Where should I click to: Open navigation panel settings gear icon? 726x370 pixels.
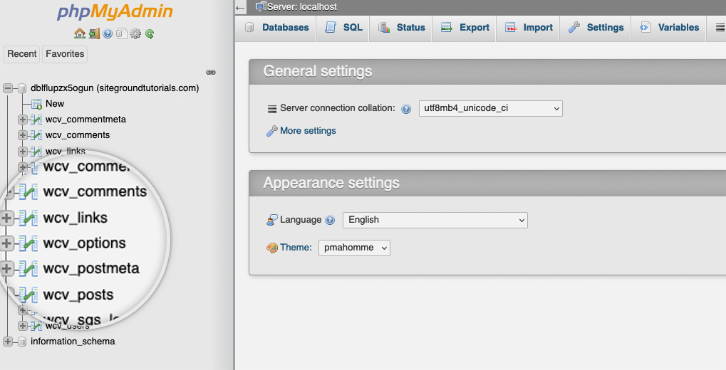[x=135, y=33]
